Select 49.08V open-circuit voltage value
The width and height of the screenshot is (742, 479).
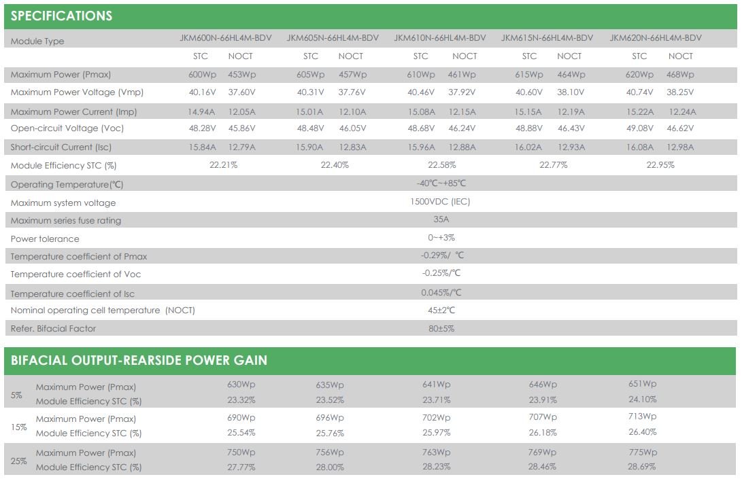(640, 128)
